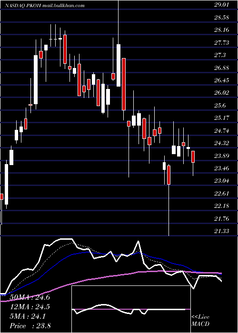Click the 28.16 price axis label
238x333 pixels.
click(221, 29)
